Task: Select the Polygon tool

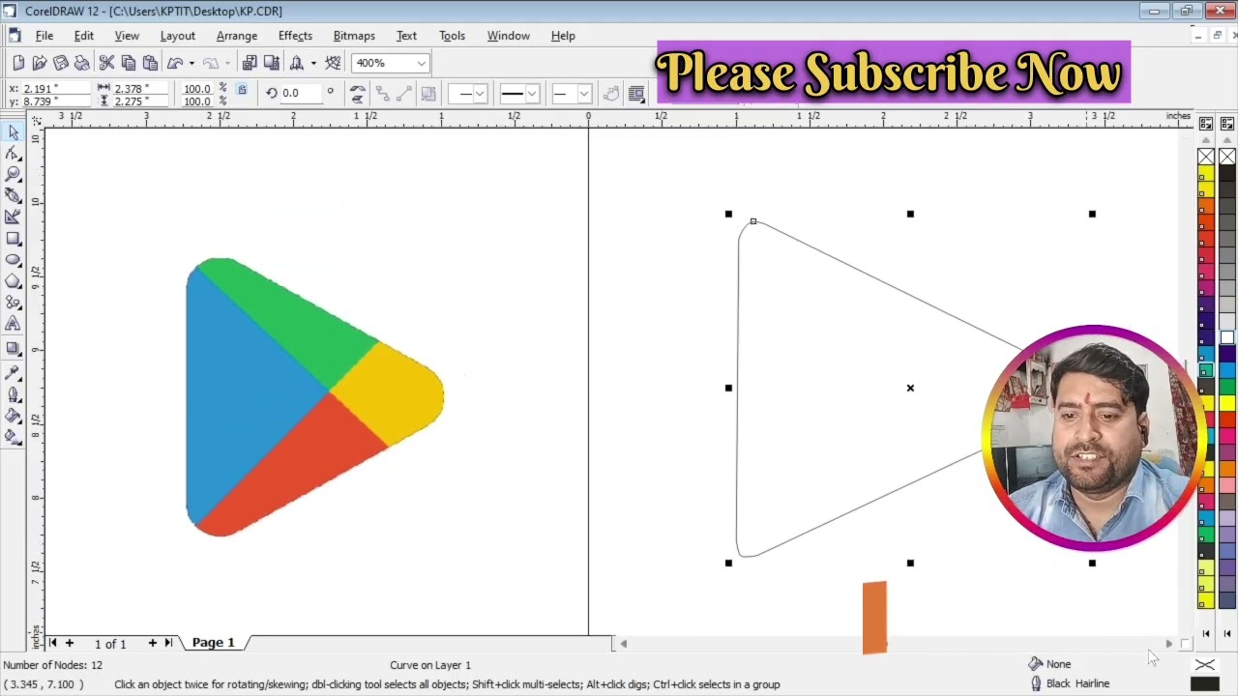Action: pos(13,280)
